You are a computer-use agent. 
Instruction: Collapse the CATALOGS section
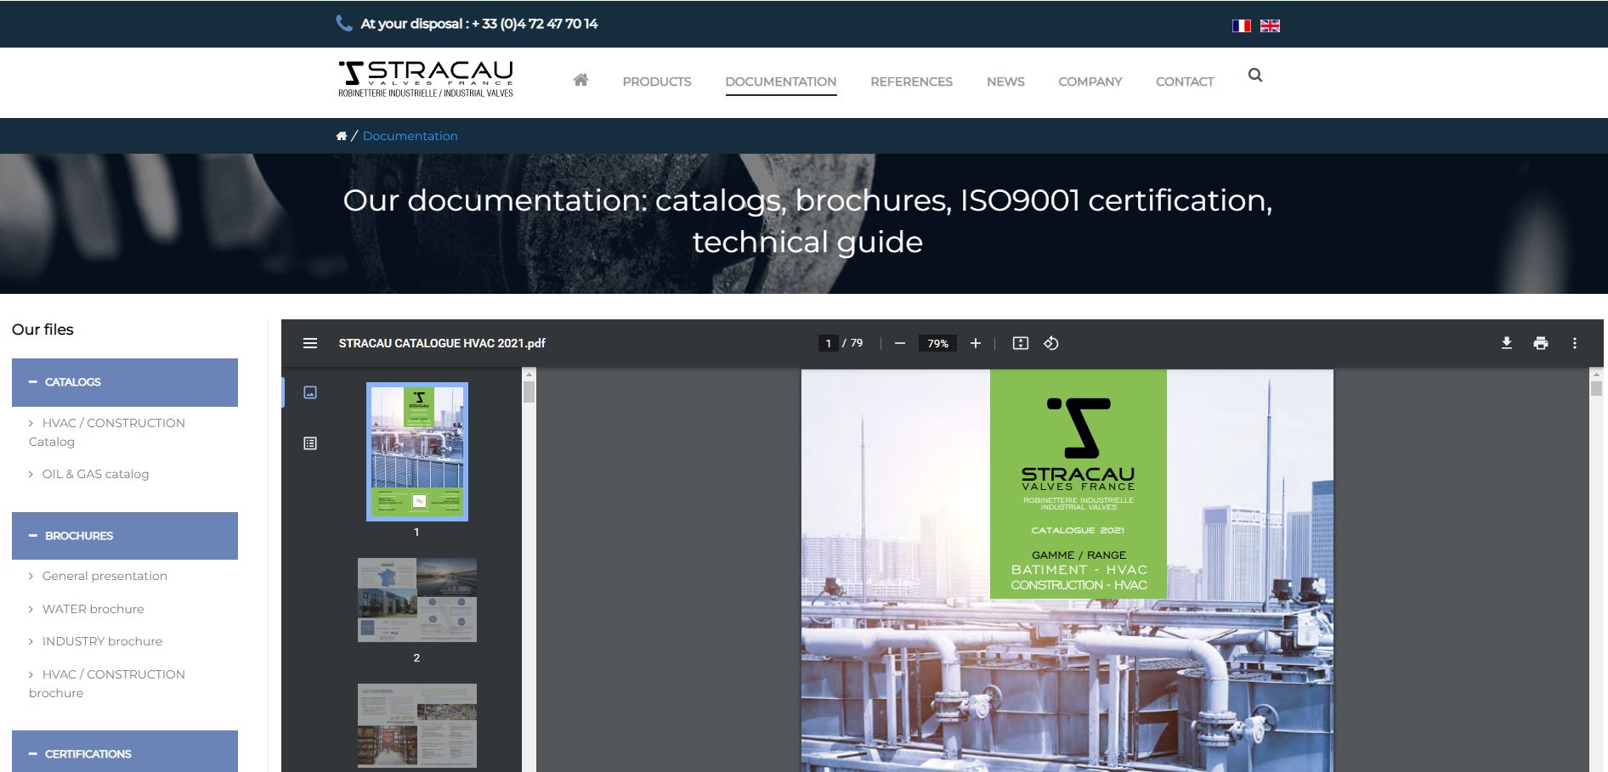tap(125, 382)
